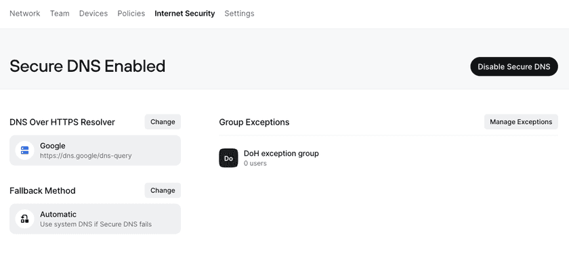Click the Automatic fallback lock icon
The width and height of the screenshot is (569, 254).
click(x=24, y=219)
